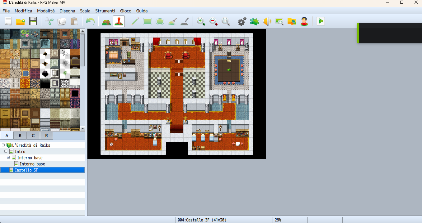Switch to tileset tab A
Screen dimensions: 422x223
click(7, 136)
